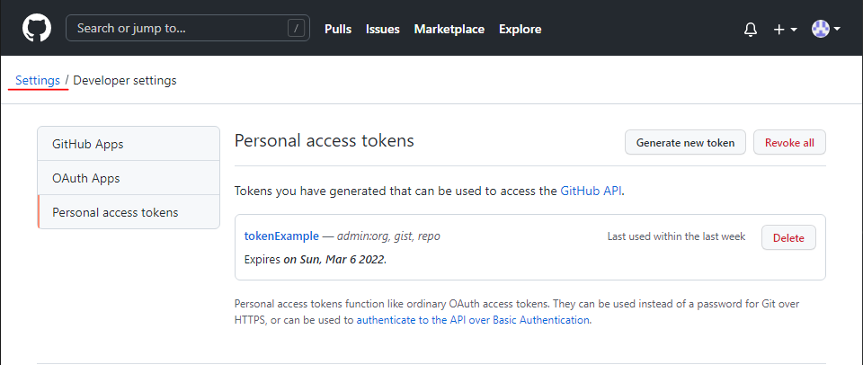Delete the tokenExample token
The image size is (863, 365).
coord(788,238)
